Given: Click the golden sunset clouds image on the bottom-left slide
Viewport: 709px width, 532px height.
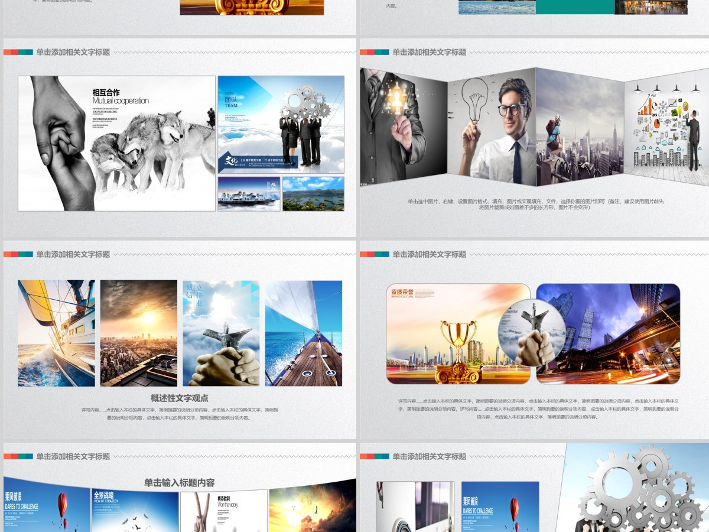Looking at the screenshot, I should (313, 505).
